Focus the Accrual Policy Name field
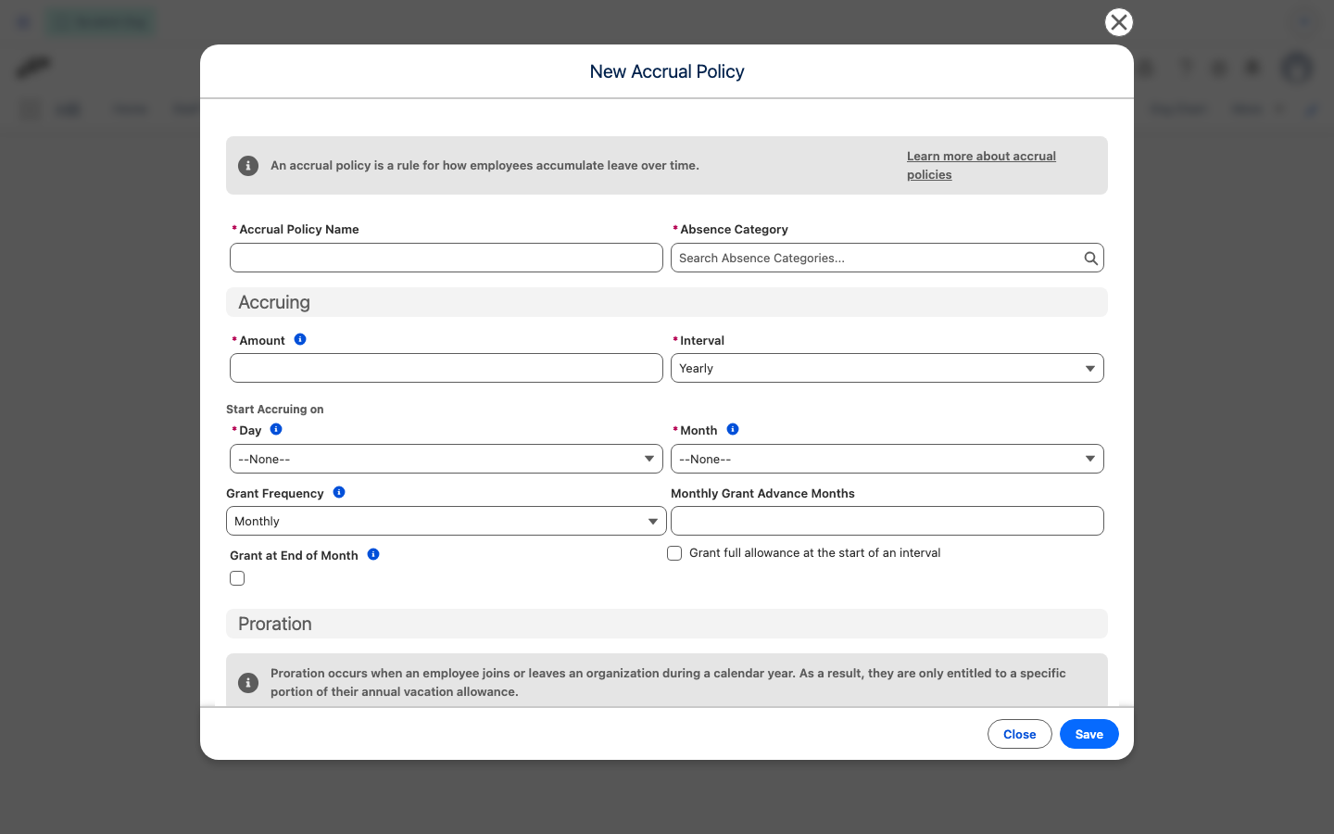 click(x=447, y=258)
